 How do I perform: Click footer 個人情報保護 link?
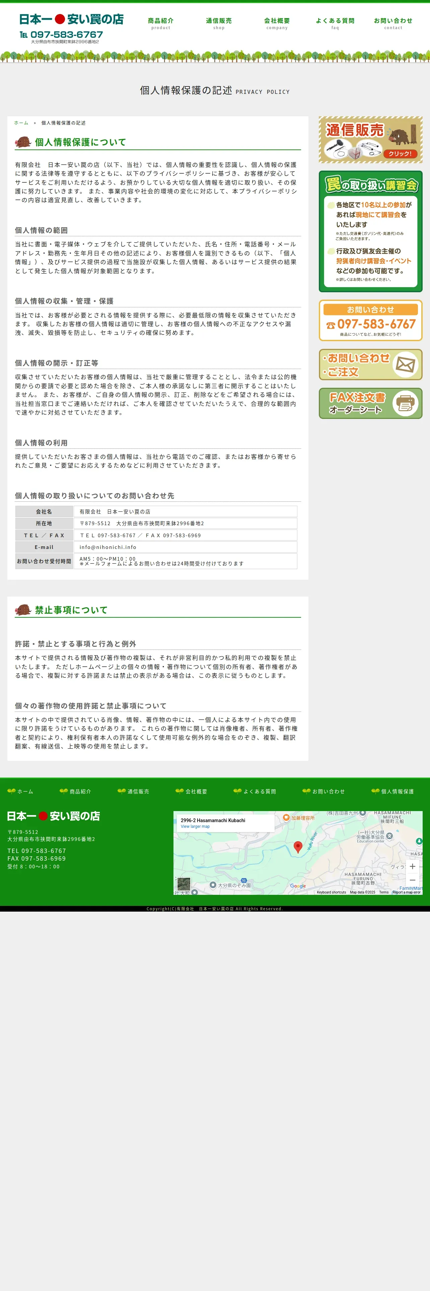tap(398, 791)
